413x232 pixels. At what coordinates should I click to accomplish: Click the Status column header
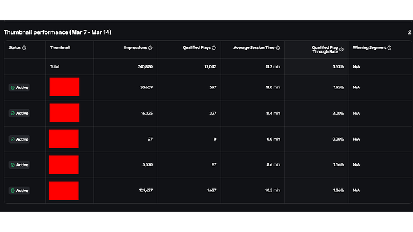click(x=15, y=48)
